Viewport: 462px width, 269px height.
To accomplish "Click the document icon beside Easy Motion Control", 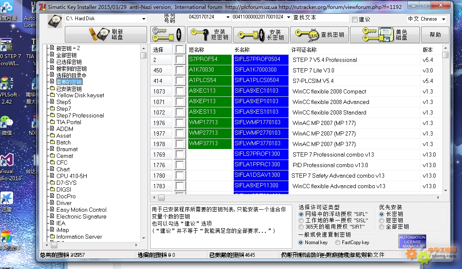I will (x=52, y=210).
